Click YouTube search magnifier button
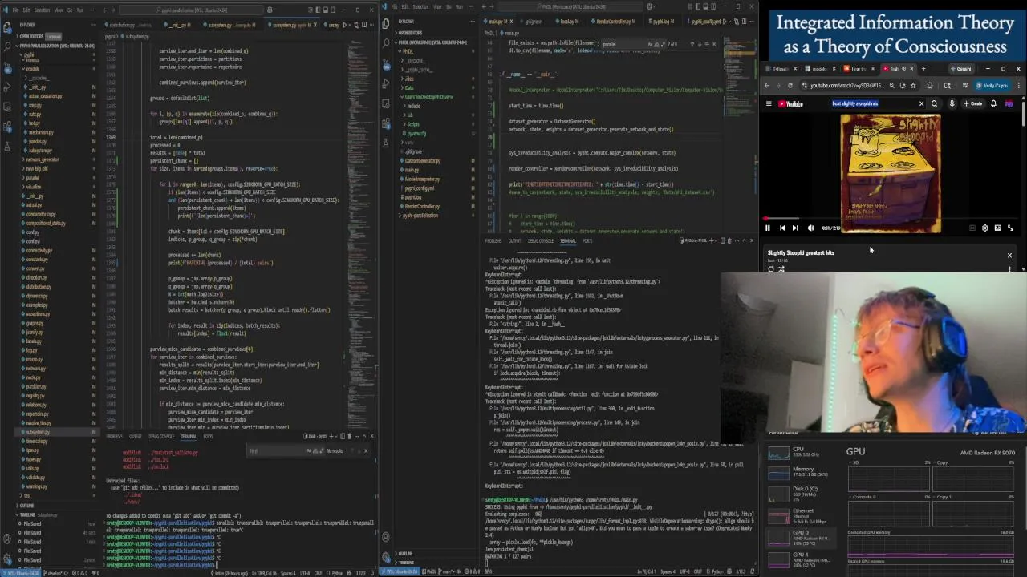 pyautogui.click(x=934, y=103)
